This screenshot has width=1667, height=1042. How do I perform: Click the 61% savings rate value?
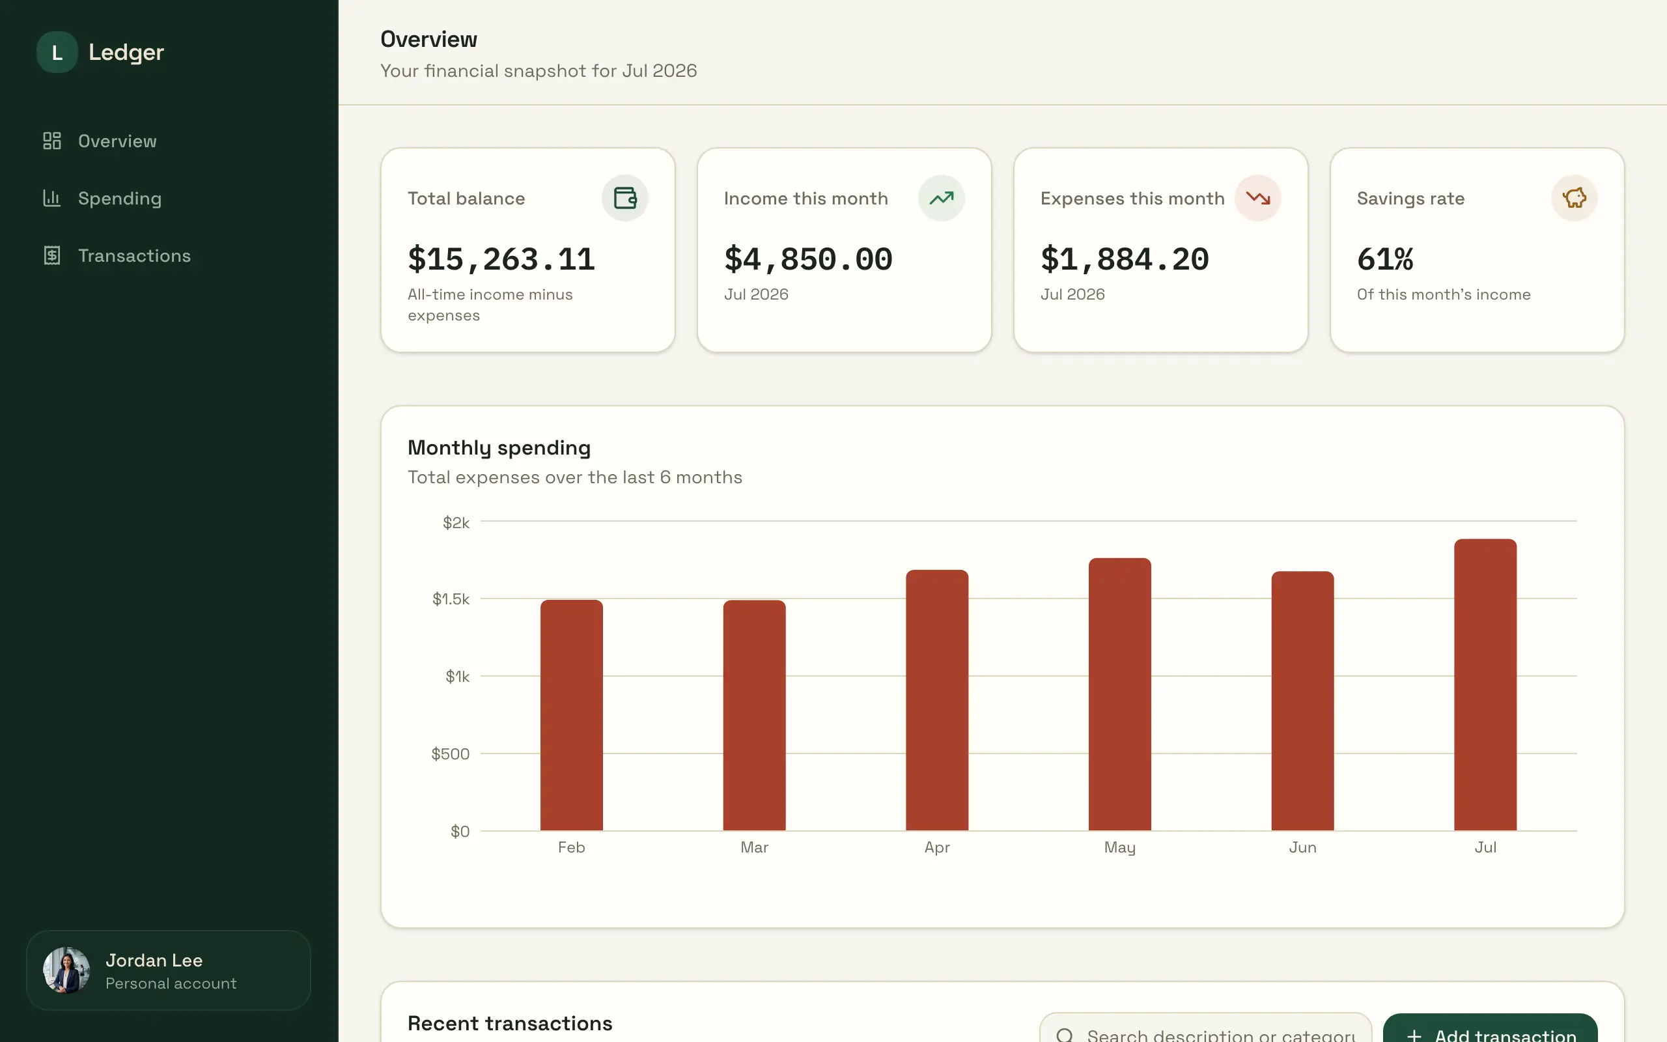(1384, 259)
